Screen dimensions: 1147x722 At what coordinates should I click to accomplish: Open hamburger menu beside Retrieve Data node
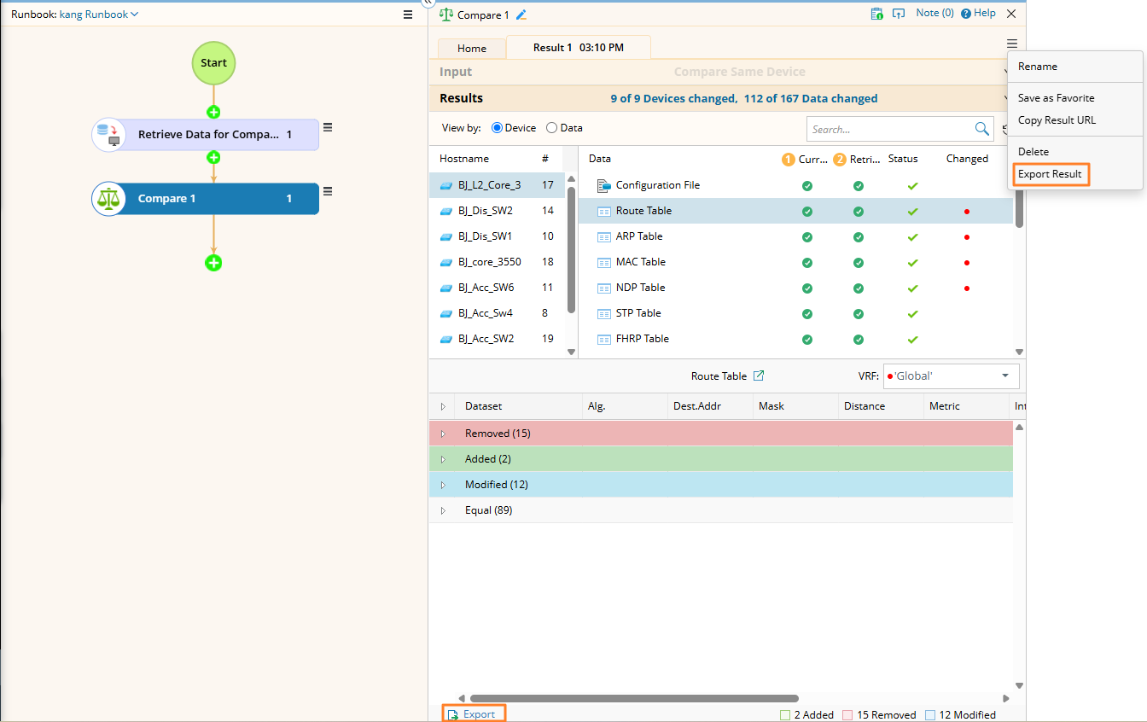coord(328,128)
